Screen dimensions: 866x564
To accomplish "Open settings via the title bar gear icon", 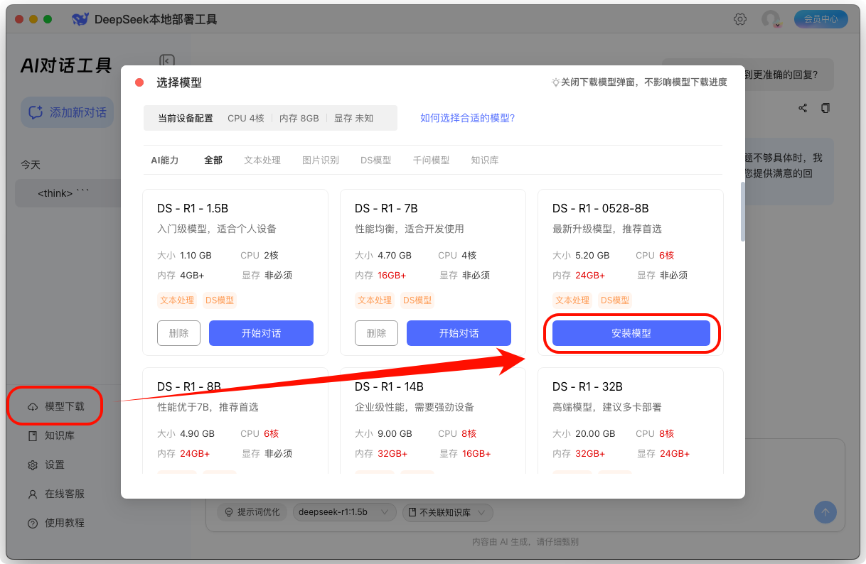I will point(740,19).
